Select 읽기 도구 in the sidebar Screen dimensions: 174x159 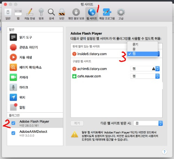[x=35, y=37]
